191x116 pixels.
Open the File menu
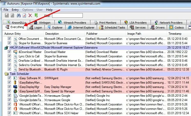coord(6,10)
